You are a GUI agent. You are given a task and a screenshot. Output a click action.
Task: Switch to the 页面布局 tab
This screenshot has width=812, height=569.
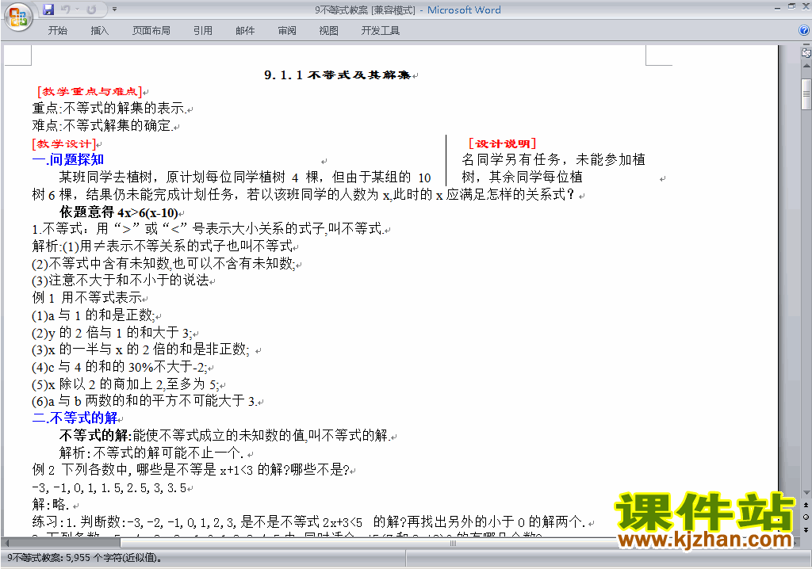pyautogui.click(x=151, y=31)
